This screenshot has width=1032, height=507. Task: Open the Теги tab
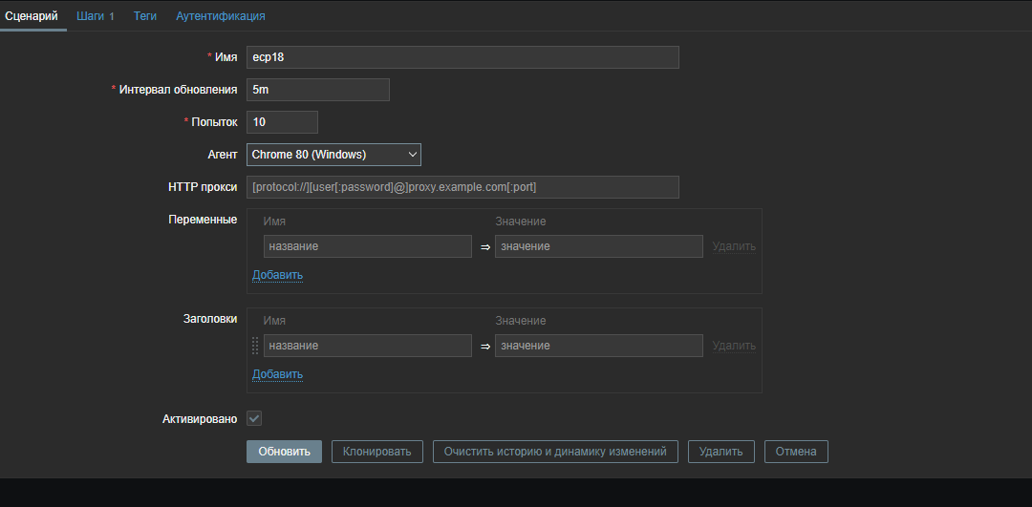point(145,16)
